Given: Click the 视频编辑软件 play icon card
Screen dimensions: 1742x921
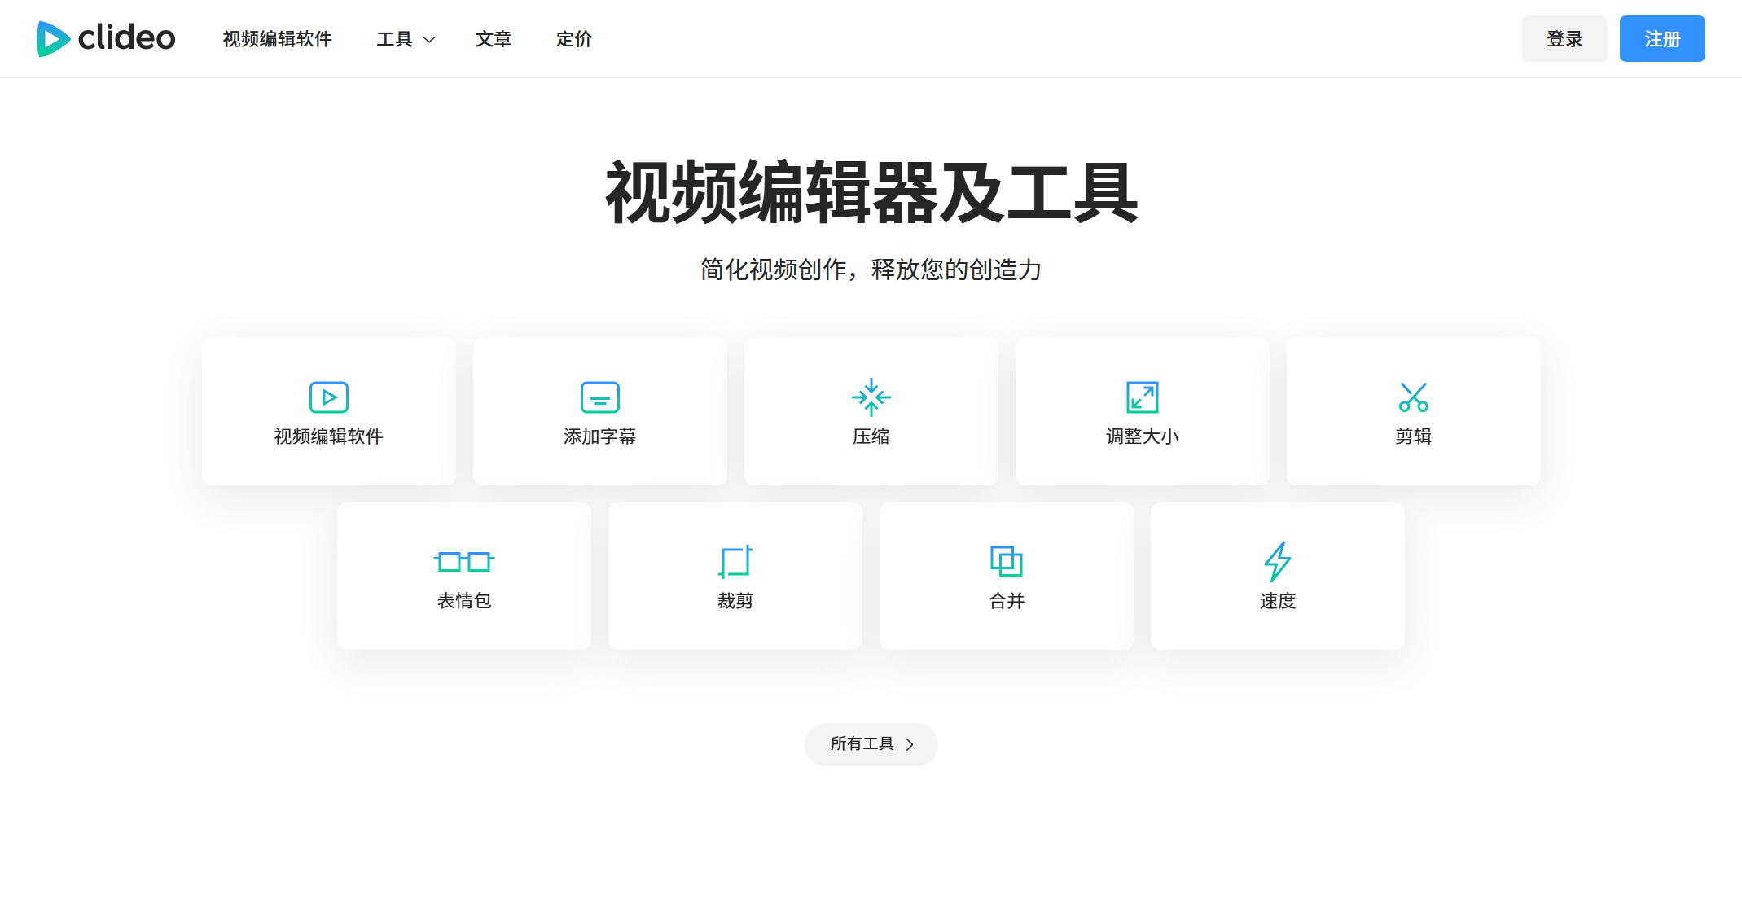Looking at the screenshot, I should pyautogui.click(x=328, y=397).
